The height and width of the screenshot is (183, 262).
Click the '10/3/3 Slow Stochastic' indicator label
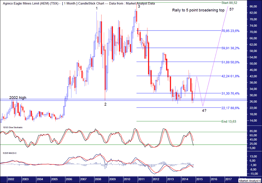click(13, 127)
